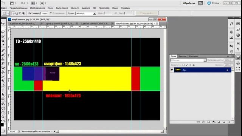Click the Channels icon in right dock
Image resolution: width=242 pixels, height=136 pixels.
pyautogui.click(x=238, y=63)
